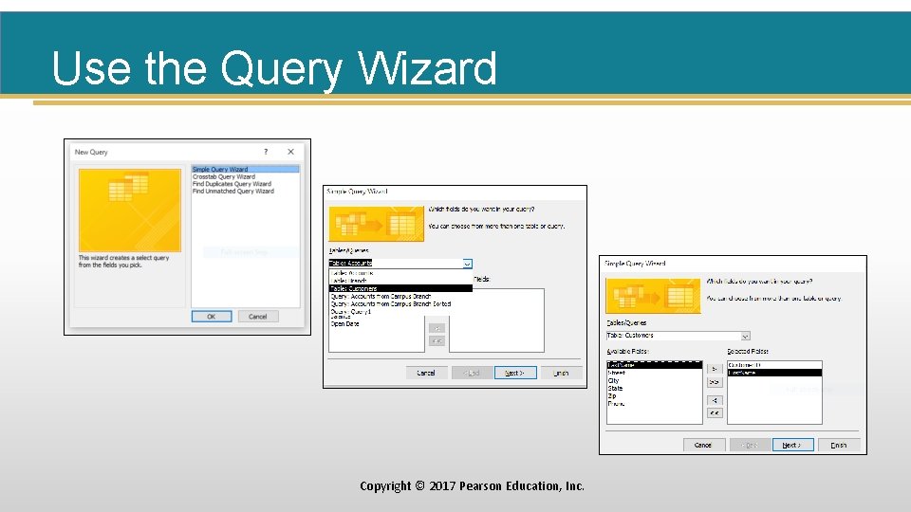Select CustomerID in Selected Fields
Viewport: 911px width, 512px height.
(774, 365)
